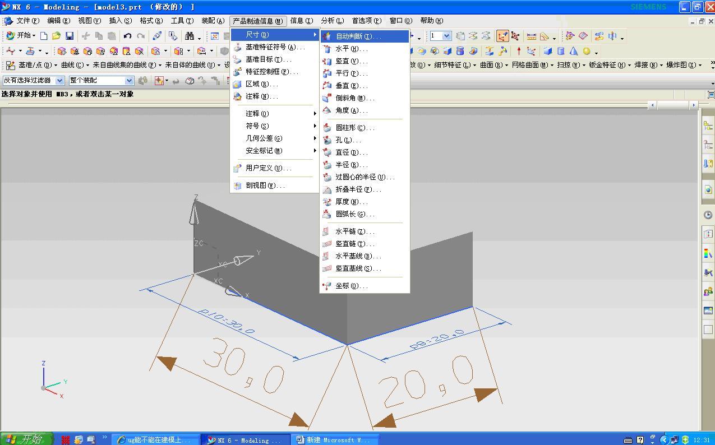Screen dimensions: 715x445
Task: Click the measure distance ruler icon
Action: point(531,36)
